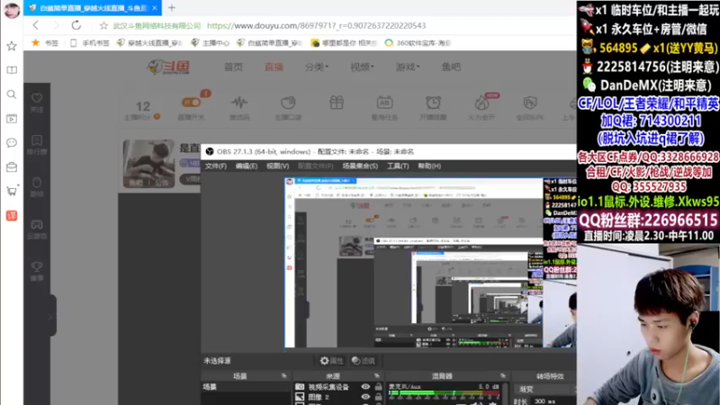Pop out the OBS 来源 dock
Screen dimensions: 720x405
[377, 376]
